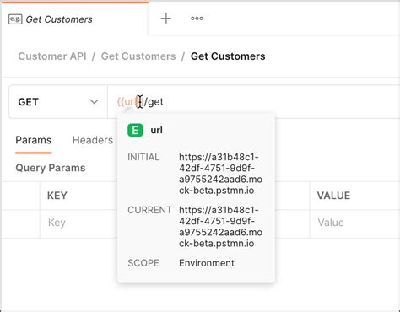Viewport: 400px width, 312px height.
Task: Open the Get Customers breadcrumb folder link
Action: [x=138, y=56]
